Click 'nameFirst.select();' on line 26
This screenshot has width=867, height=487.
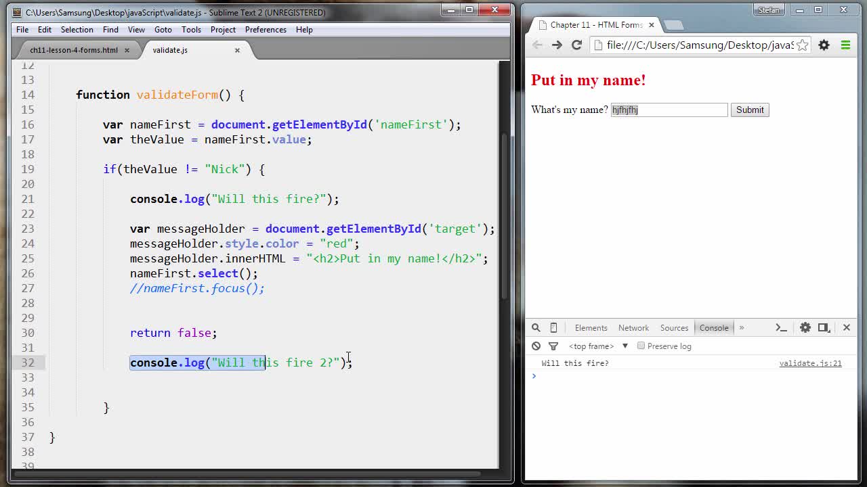pyautogui.click(x=194, y=273)
